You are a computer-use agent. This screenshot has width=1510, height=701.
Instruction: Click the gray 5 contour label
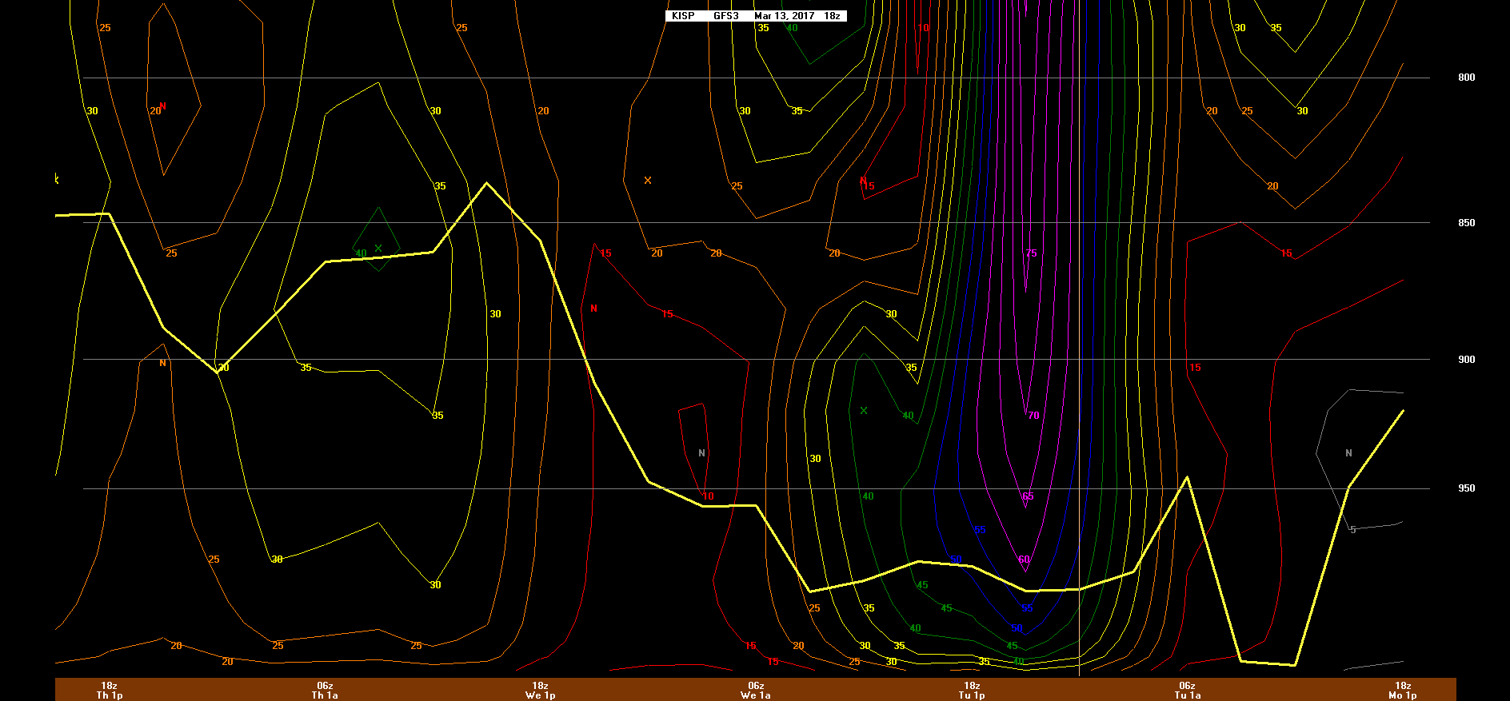click(1352, 530)
